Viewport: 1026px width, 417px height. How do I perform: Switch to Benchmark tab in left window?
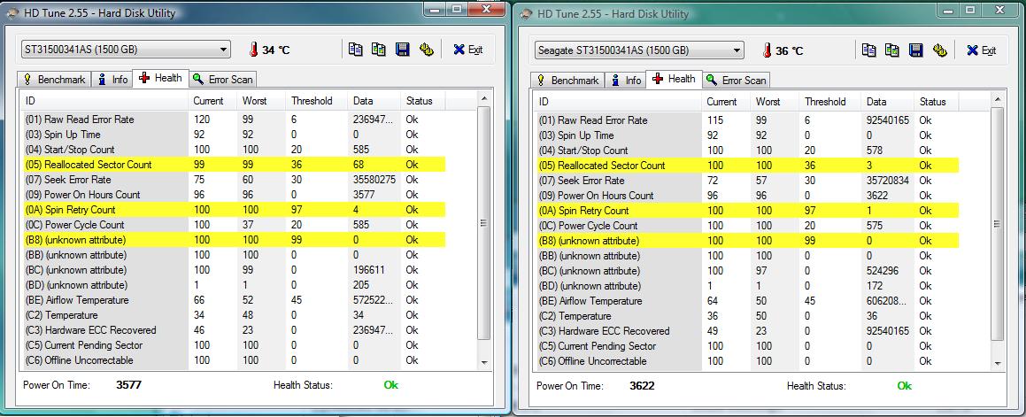54,79
